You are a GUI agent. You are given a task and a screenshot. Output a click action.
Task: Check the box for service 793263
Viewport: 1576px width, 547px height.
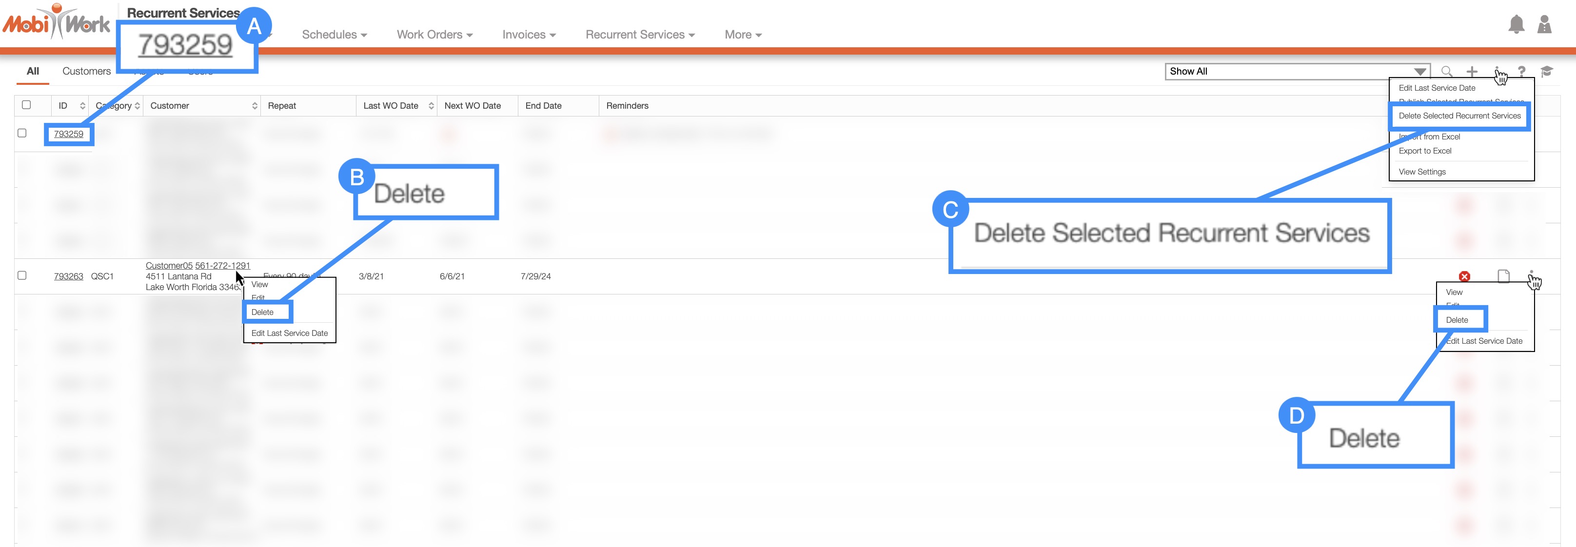click(22, 275)
